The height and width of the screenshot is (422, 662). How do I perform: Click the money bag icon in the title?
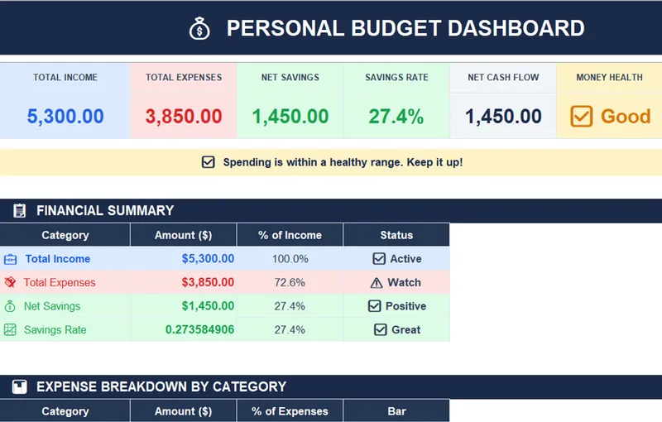(199, 29)
